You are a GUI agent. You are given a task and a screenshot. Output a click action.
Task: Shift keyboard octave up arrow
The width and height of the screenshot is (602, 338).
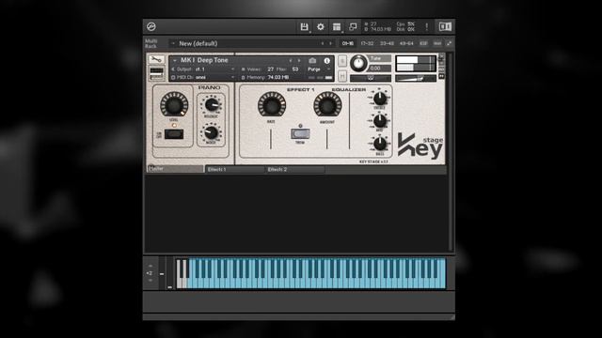click(x=150, y=266)
